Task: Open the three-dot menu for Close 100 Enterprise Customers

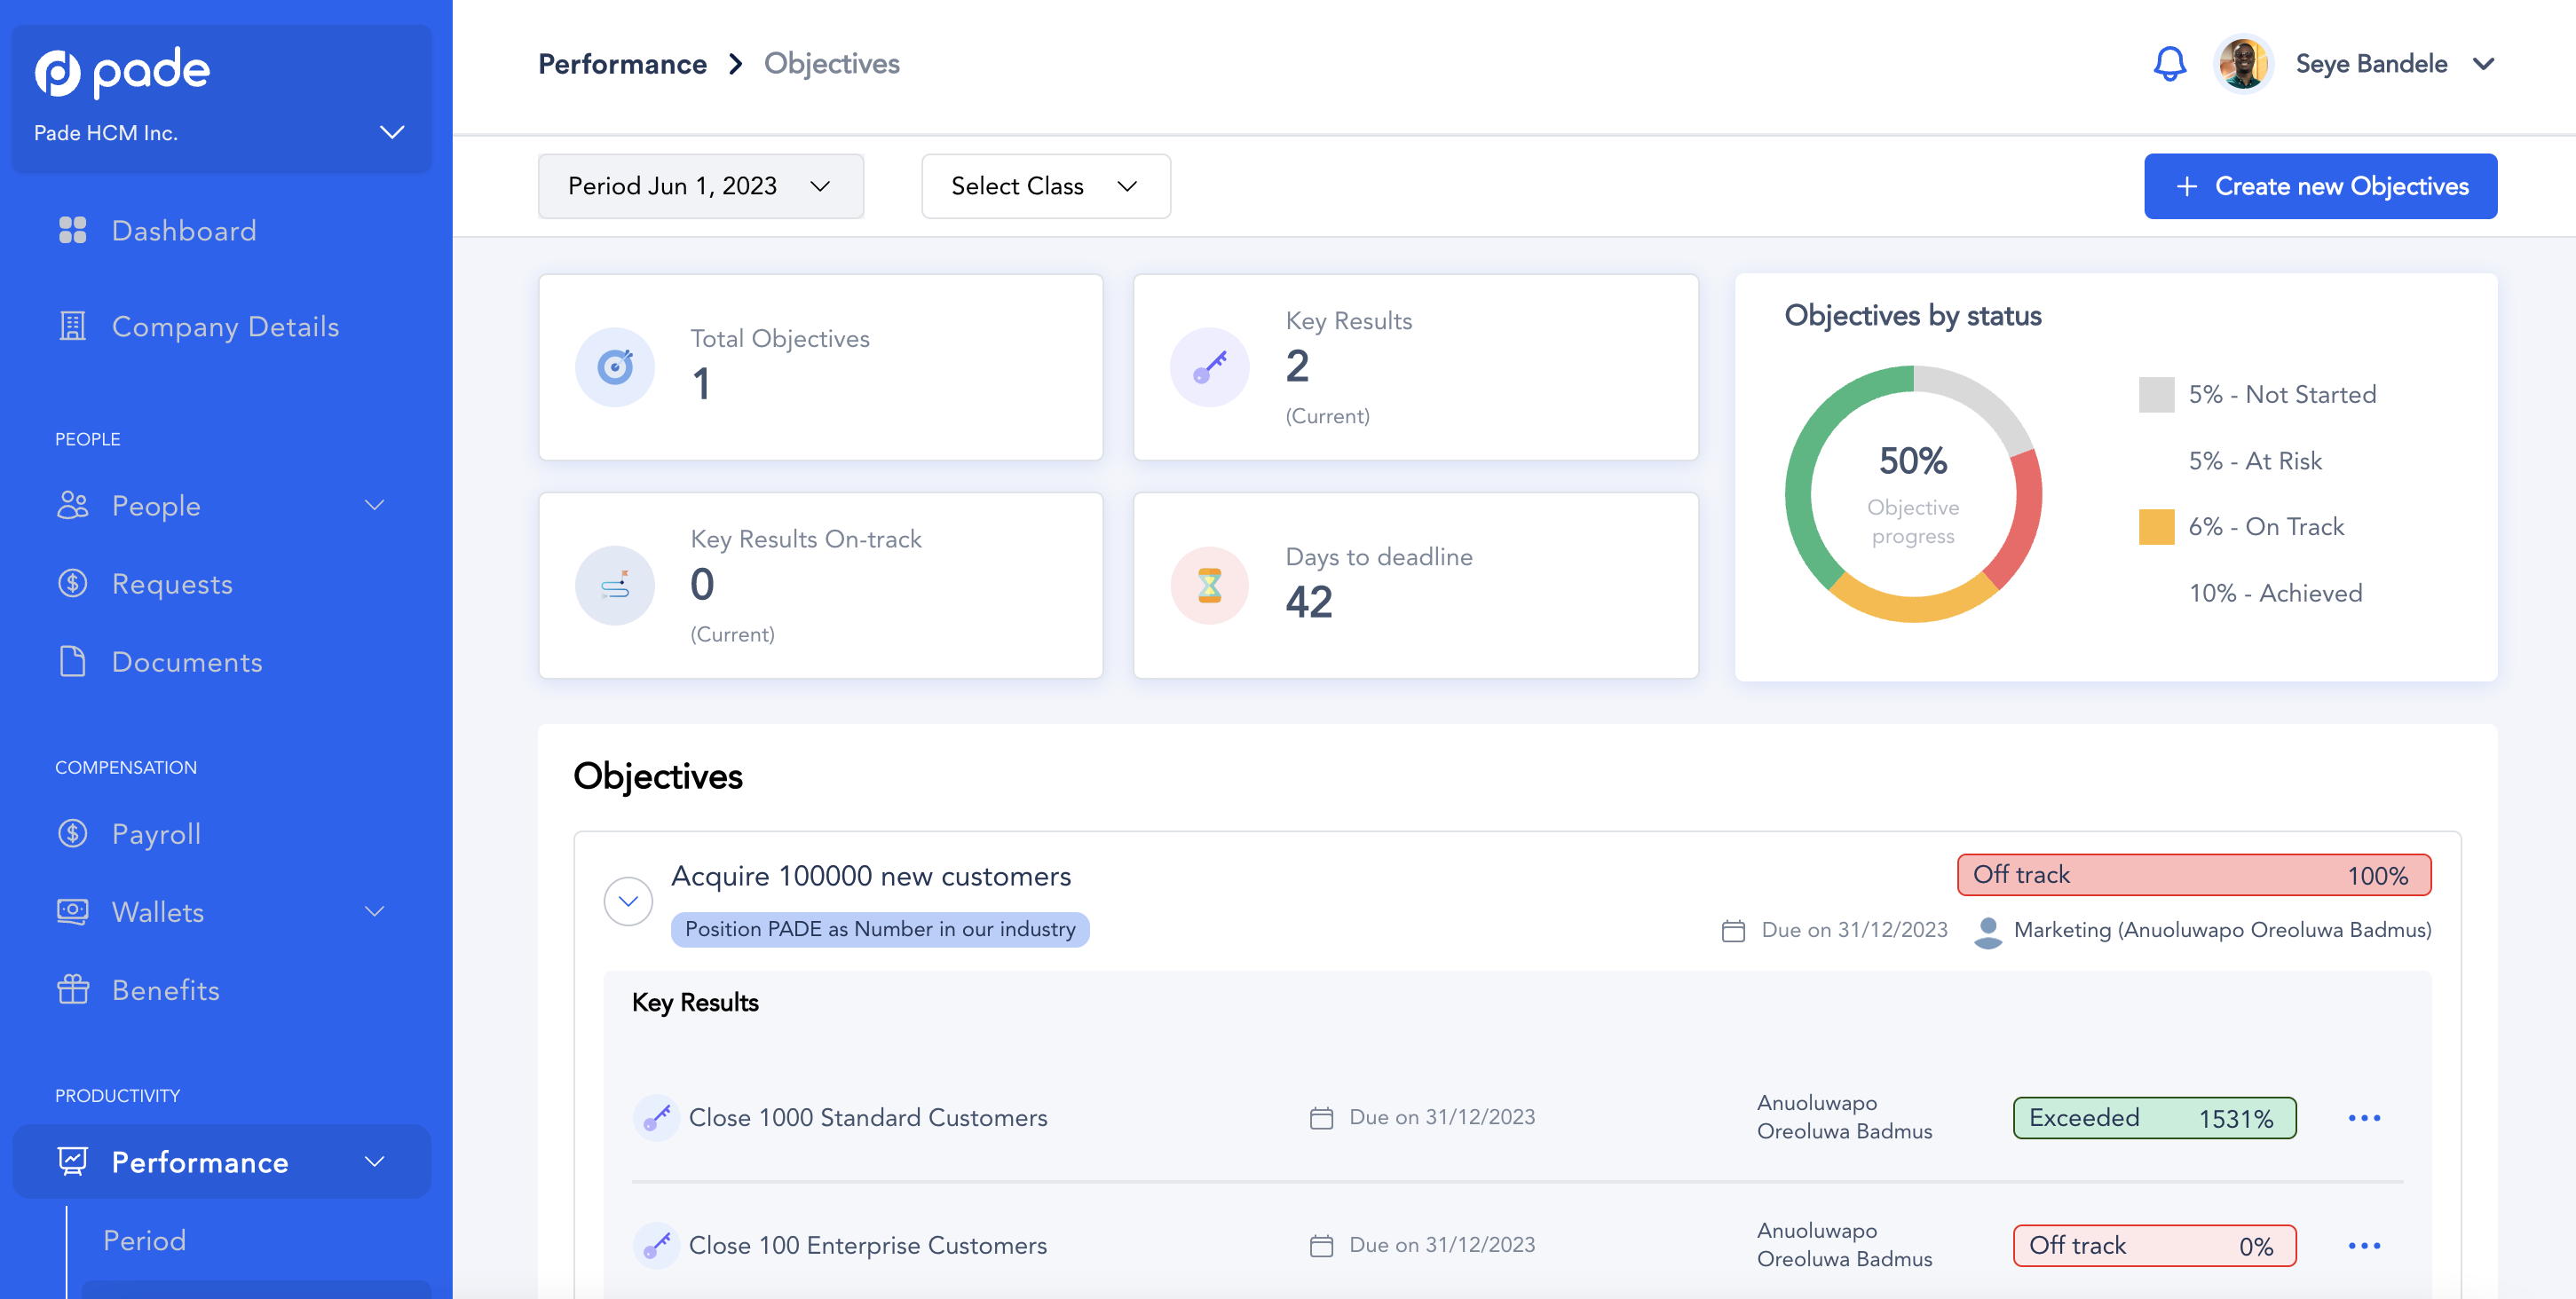Action: pyautogui.click(x=2365, y=1245)
